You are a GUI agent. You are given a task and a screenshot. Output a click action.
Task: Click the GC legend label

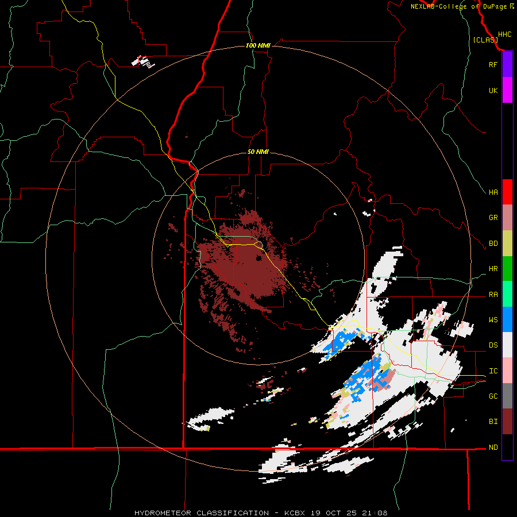pyautogui.click(x=493, y=396)
